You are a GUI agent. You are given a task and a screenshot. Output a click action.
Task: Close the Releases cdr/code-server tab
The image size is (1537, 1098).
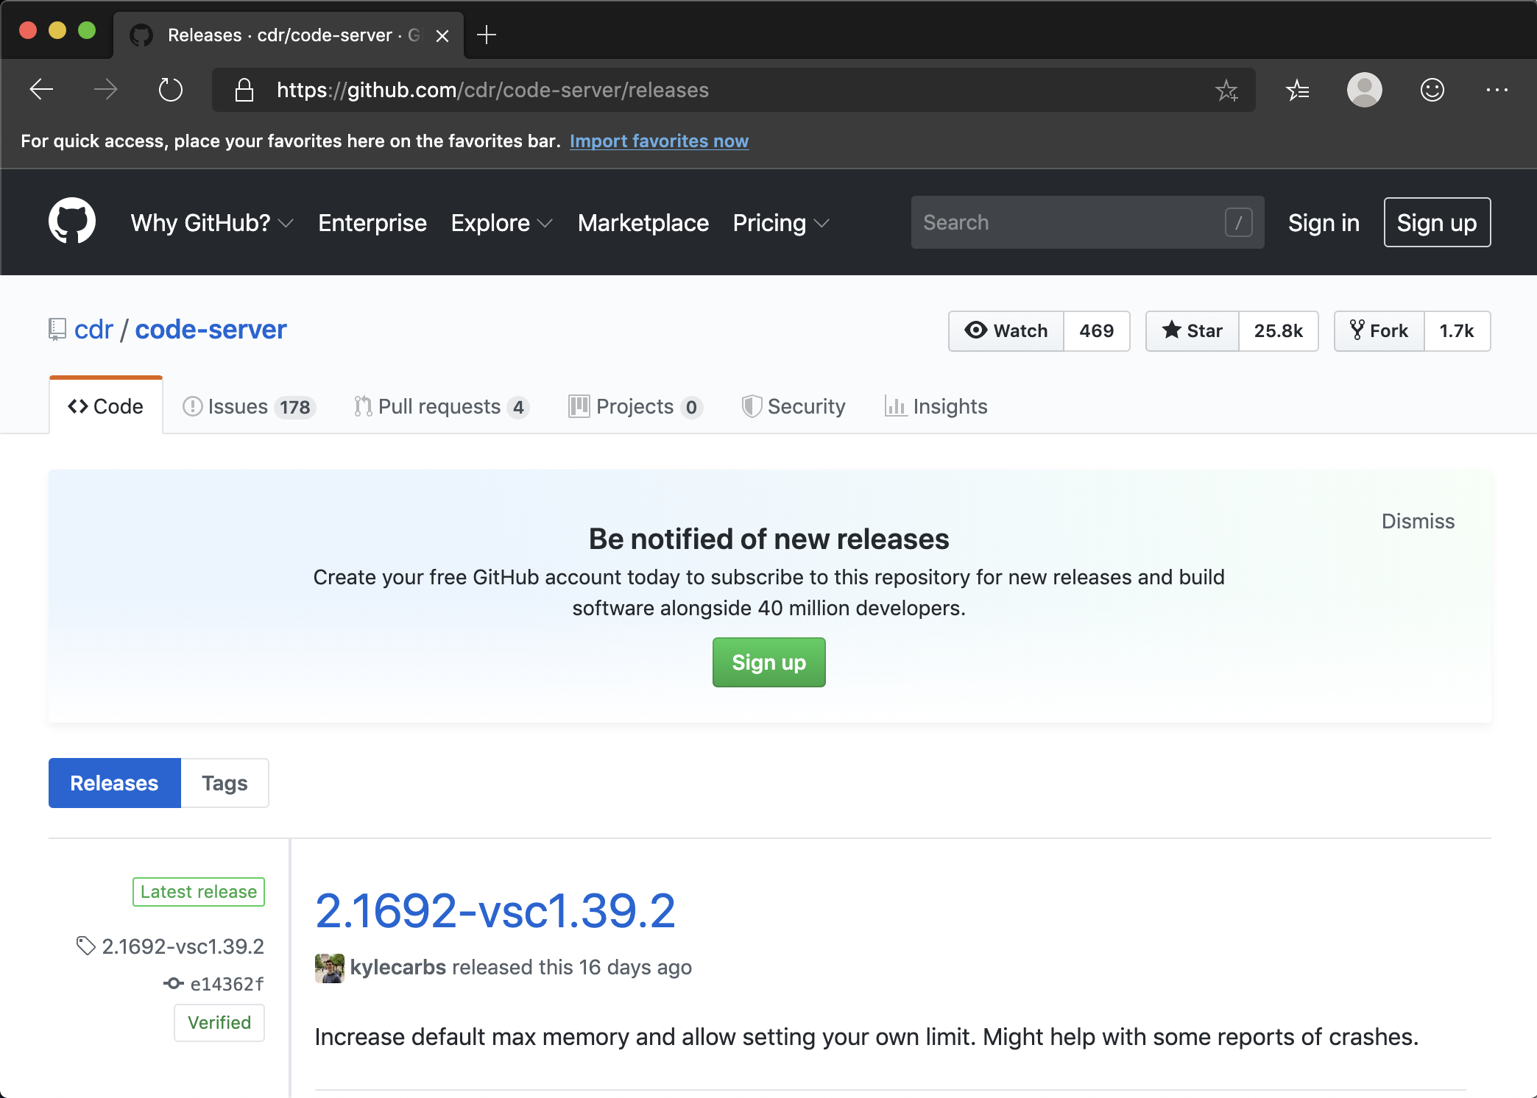point(442,35)
